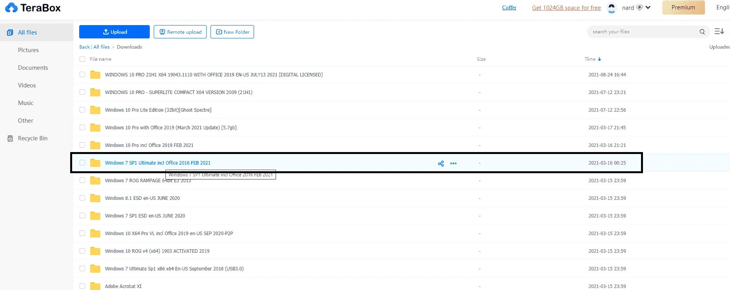
Task: Click folder icon of SUPERLITE COMPACT X64 row
Action: pos(95,92)
